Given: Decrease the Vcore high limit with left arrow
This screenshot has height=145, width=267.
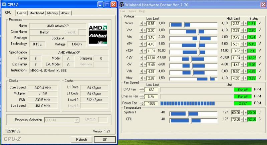Looking at the screenshot, I should 242,24.
